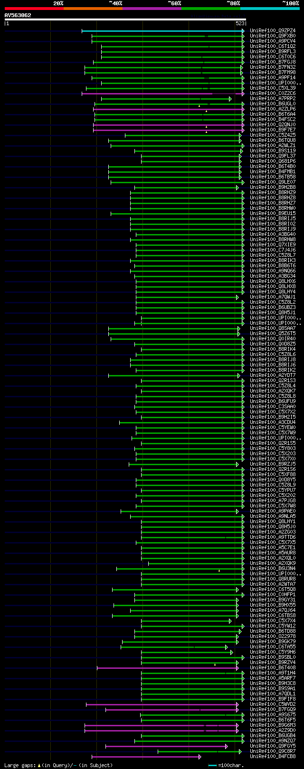This screenshot has width=304, height=769.
Task: Click the red 20% identity legend segment
Action: click(x=34, y=9)
